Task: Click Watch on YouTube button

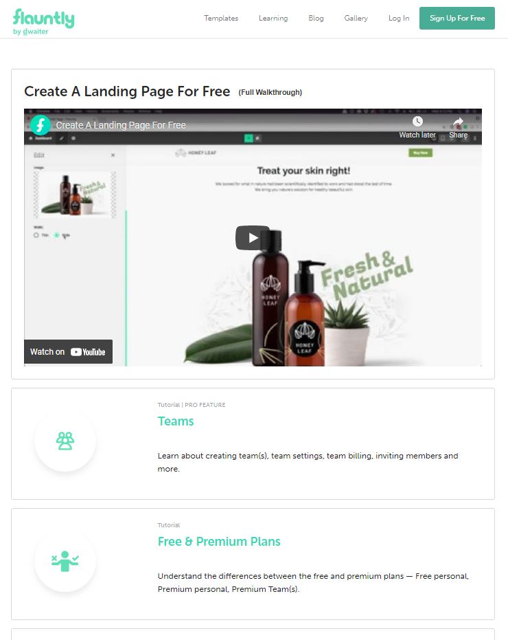Action: [68, 351]
